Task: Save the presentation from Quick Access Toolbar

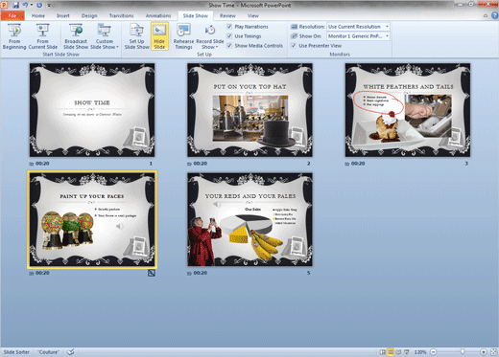Action: [x=15, y=5]
